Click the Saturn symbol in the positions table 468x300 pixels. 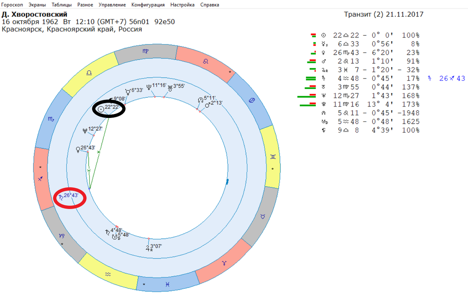click(323, 79)
